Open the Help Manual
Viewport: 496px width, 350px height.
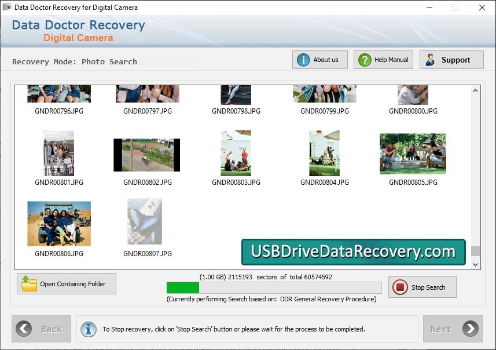click(x=383, y=60)
